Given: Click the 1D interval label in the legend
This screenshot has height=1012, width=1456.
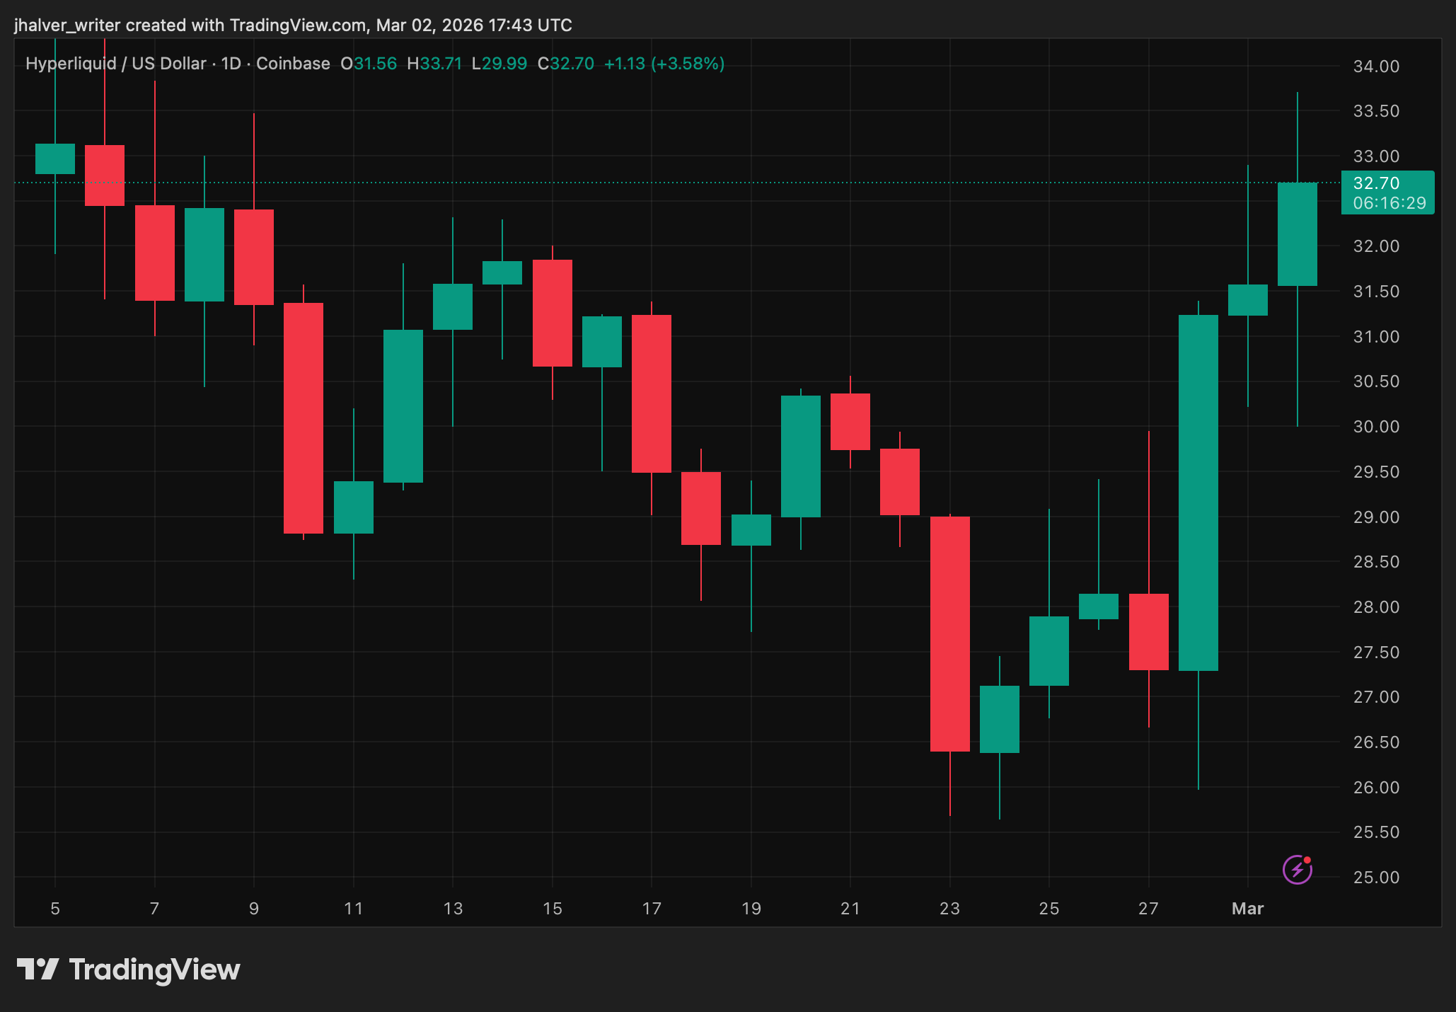Looking at the screenshot, I should (231, 64).
